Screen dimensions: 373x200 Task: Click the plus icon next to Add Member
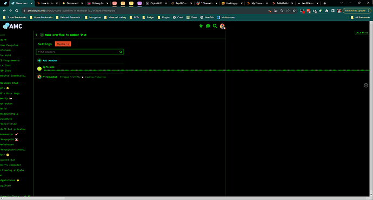39,60
